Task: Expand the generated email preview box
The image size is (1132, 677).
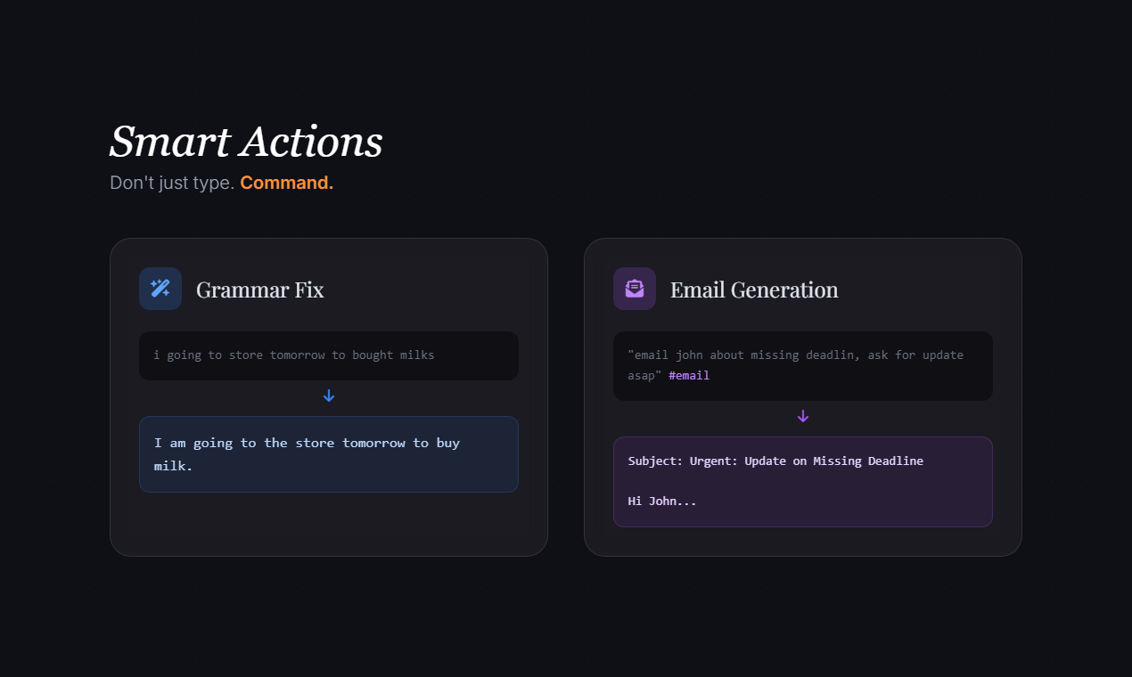Action: (803, 481)
